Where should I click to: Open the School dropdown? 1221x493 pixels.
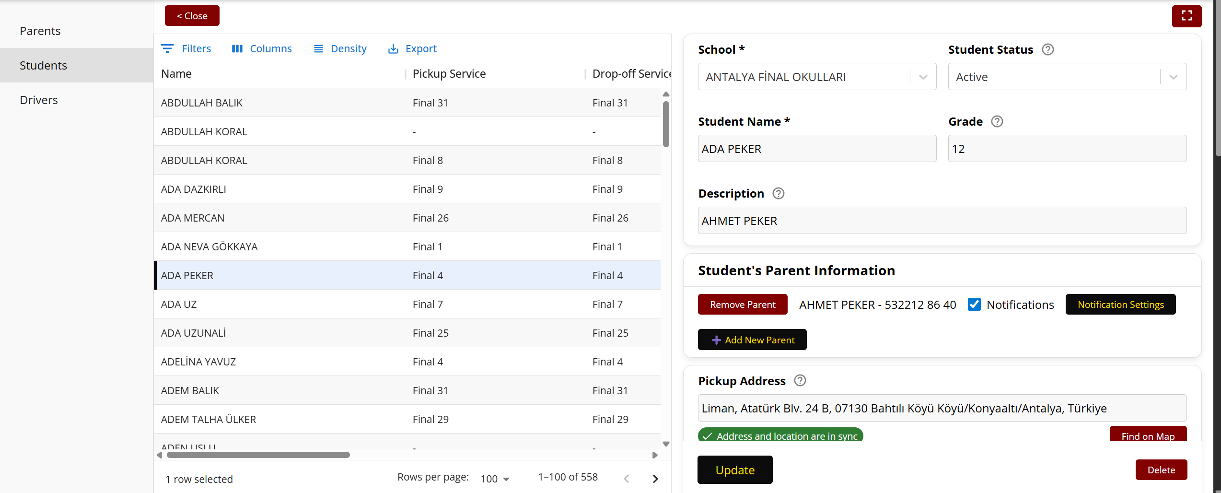coord(922,76)
